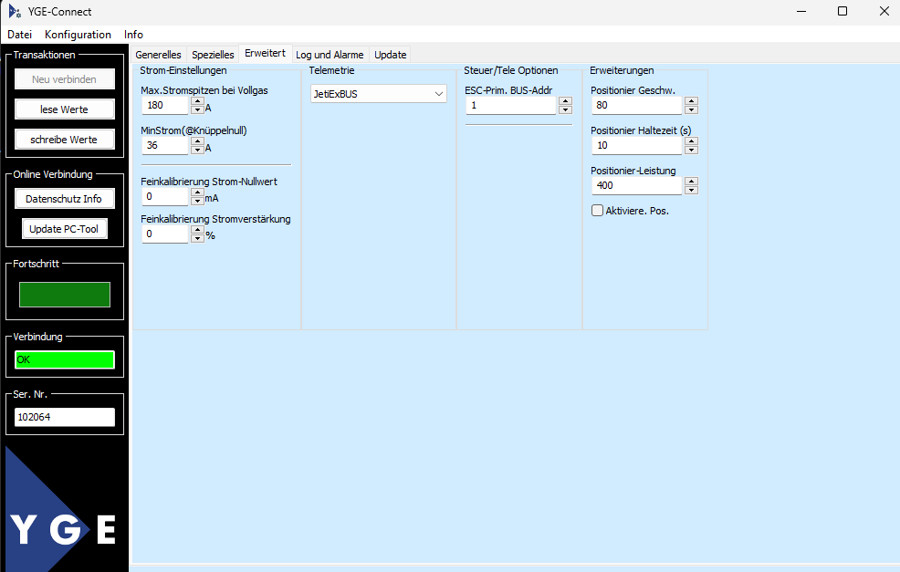
Task: Open the Datei menu
Action: coord(19,35)
